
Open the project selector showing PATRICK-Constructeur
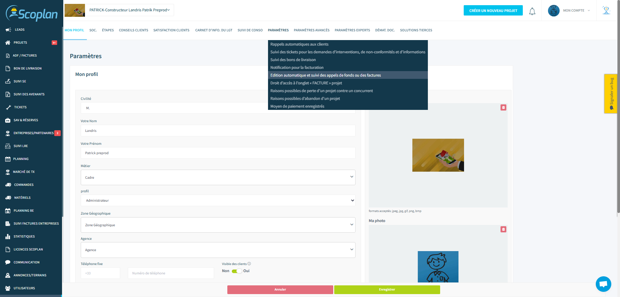tap(129, 10)
